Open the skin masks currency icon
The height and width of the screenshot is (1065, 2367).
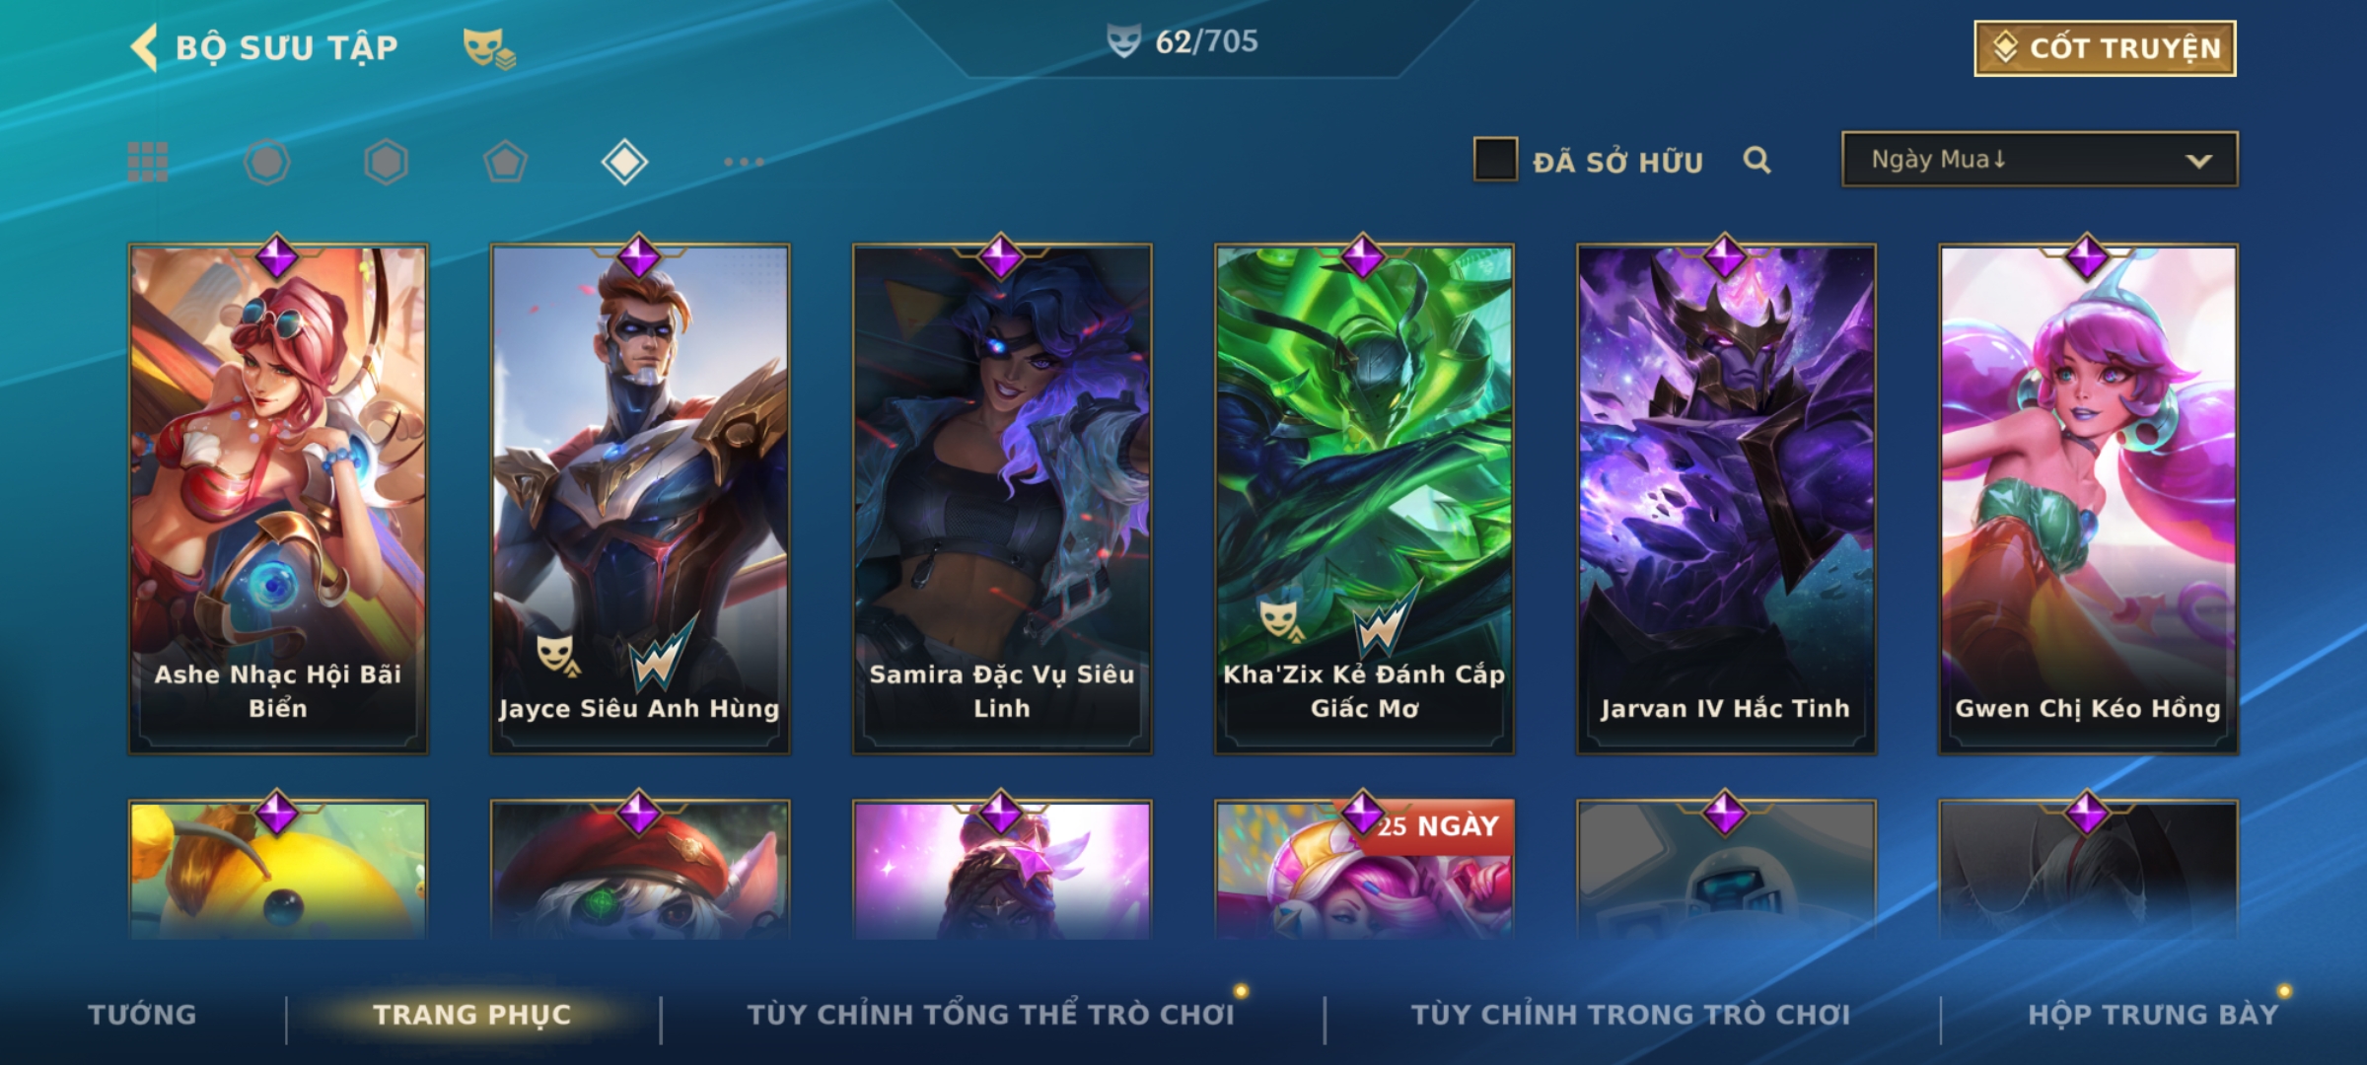[489, 47]
